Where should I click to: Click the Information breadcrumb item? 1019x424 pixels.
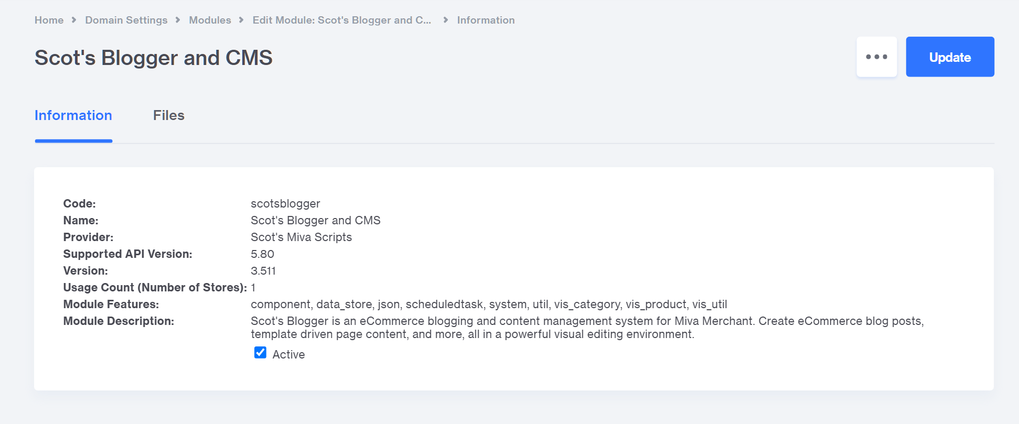coord(486,20)
